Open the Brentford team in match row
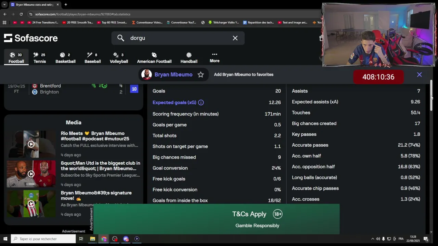The width and height of the screenshot is (438, 246). coord(50,86)
